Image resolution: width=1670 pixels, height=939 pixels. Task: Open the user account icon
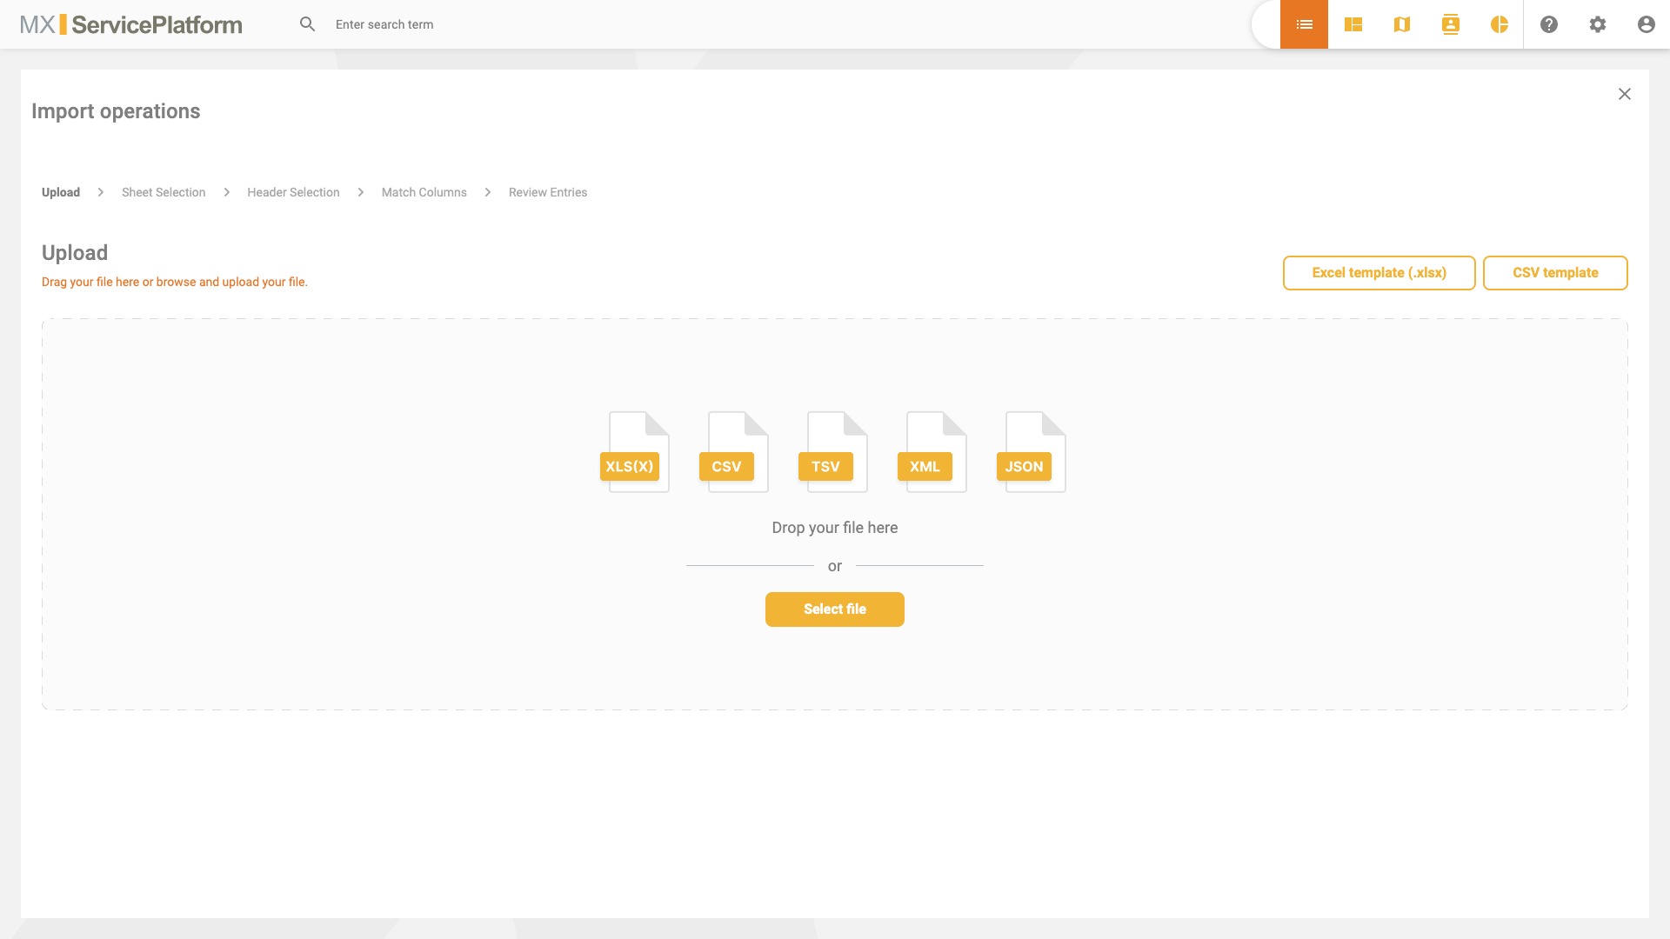1647,24
